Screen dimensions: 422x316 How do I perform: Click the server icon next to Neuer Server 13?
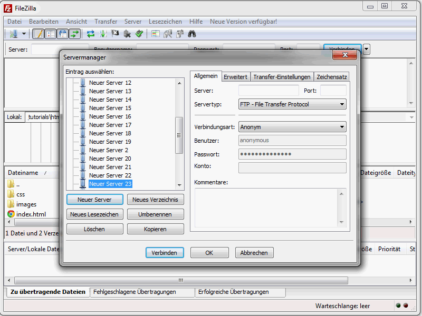pyautogui.click(x=83, y=91)
